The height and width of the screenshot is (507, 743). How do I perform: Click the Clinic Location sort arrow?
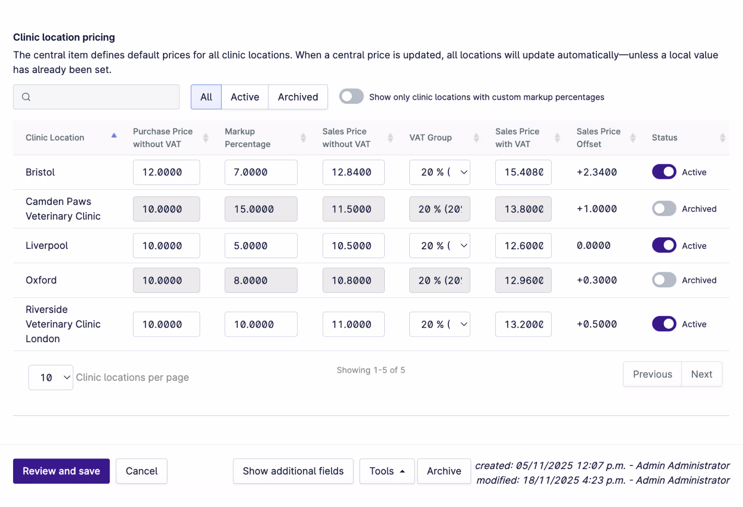click(114, 135)
